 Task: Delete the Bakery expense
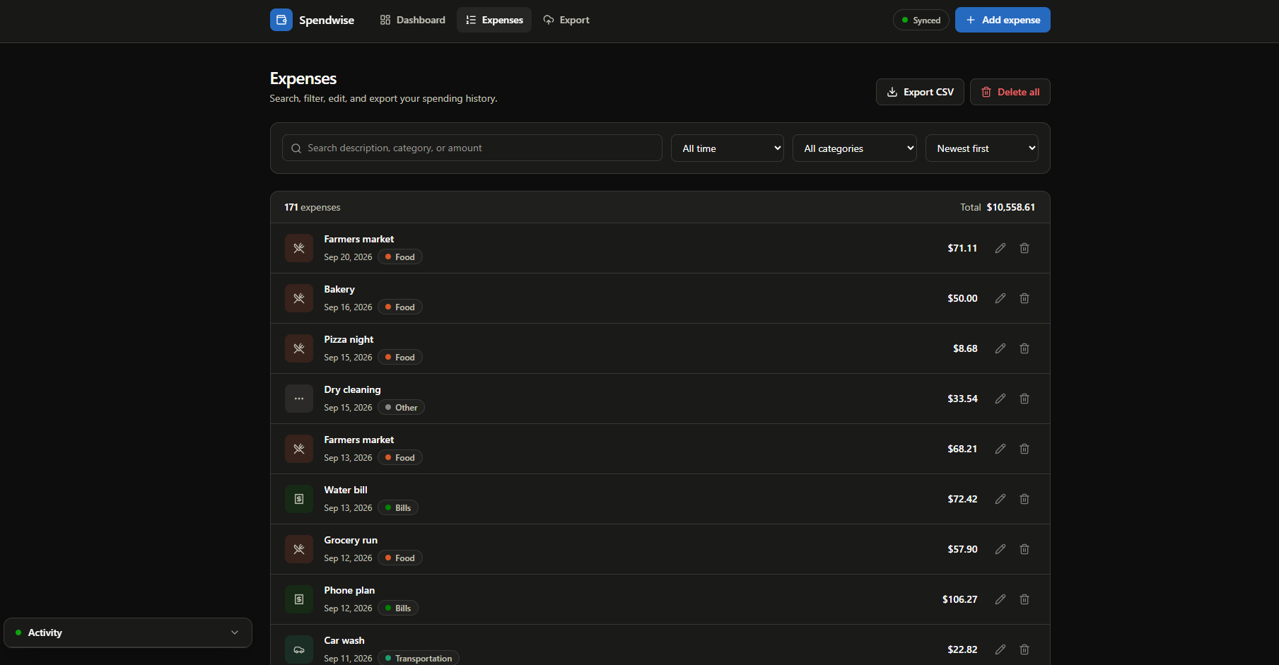tap(1024, 298)
